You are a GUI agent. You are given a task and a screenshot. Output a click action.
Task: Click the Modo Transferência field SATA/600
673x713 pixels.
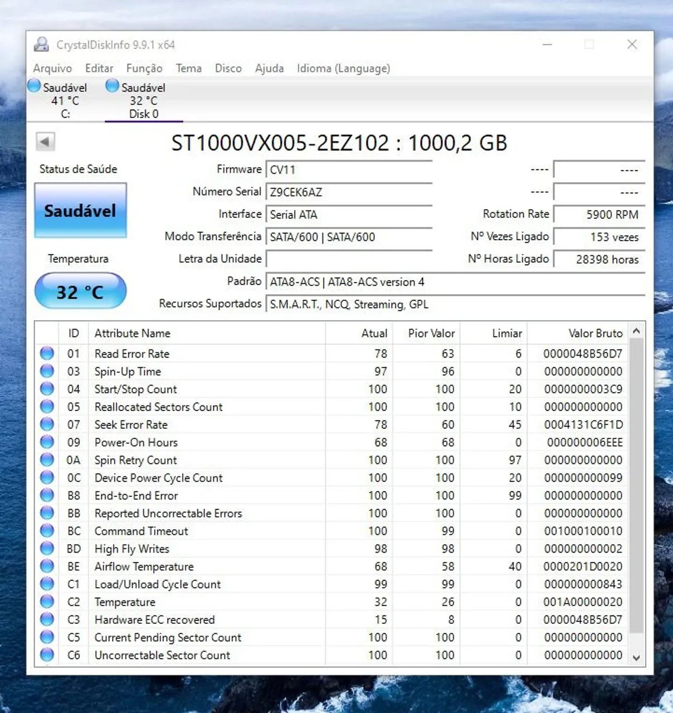[349, 237]
